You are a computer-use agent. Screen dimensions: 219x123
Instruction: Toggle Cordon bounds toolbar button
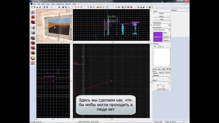click(98, 7)
